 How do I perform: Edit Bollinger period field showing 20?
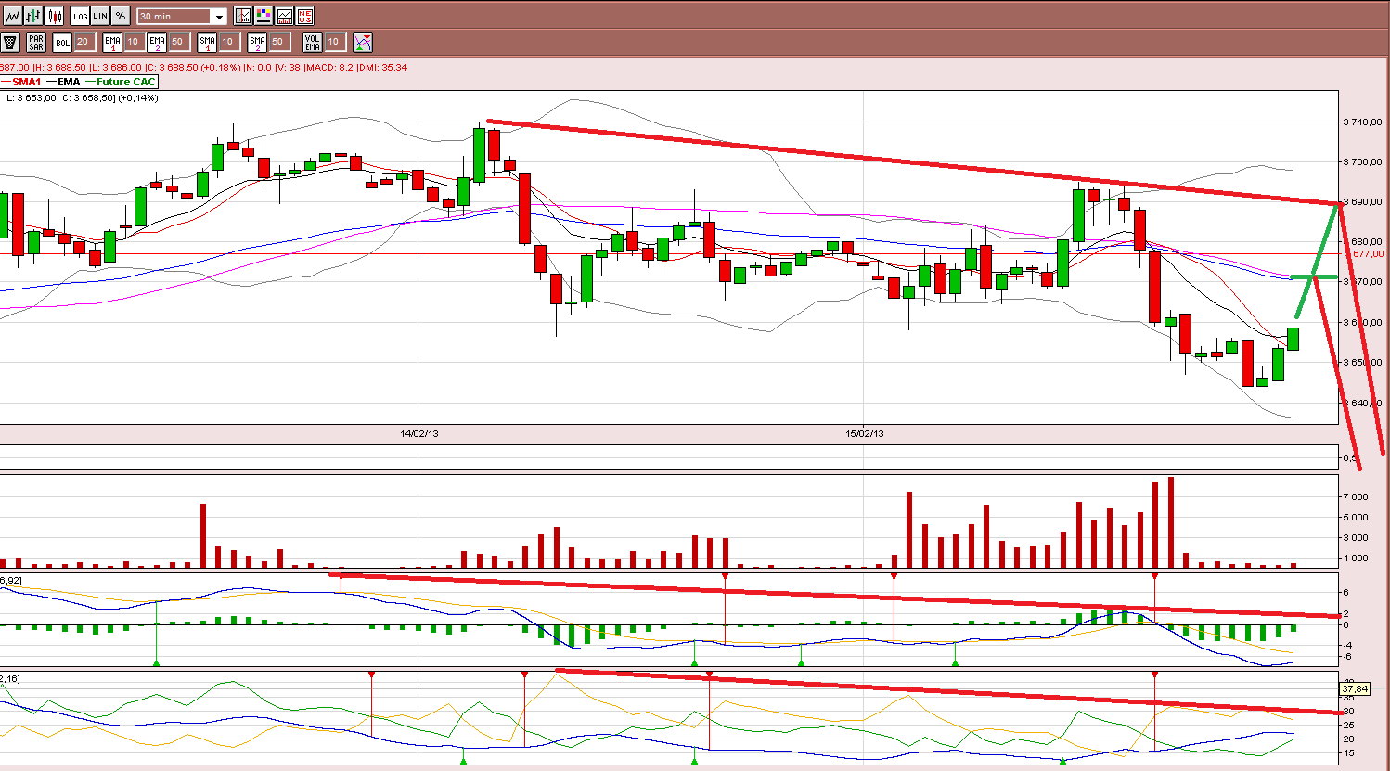coord(84,42)
